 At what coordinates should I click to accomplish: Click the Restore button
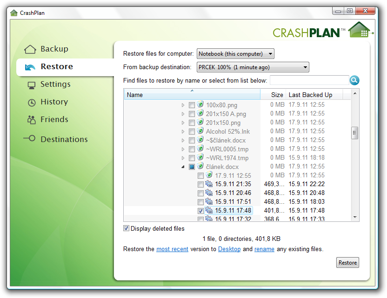[347, 263]
